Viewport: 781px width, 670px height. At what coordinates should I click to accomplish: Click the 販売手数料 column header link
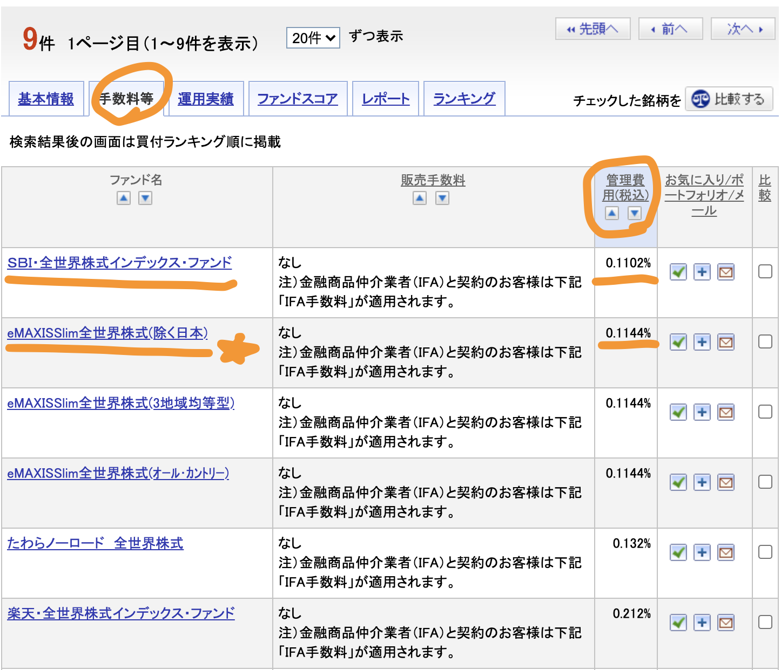tap(433, 180)
